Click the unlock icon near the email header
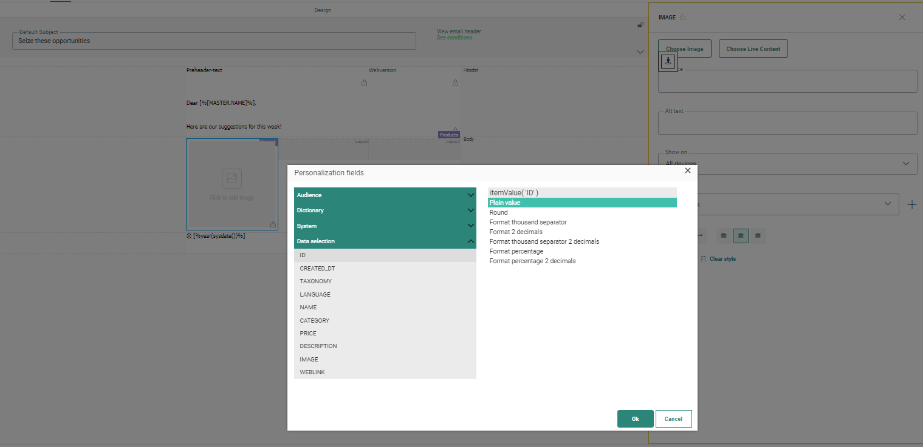923x447 pixels. pyautogui.click(x=640, y=25)
